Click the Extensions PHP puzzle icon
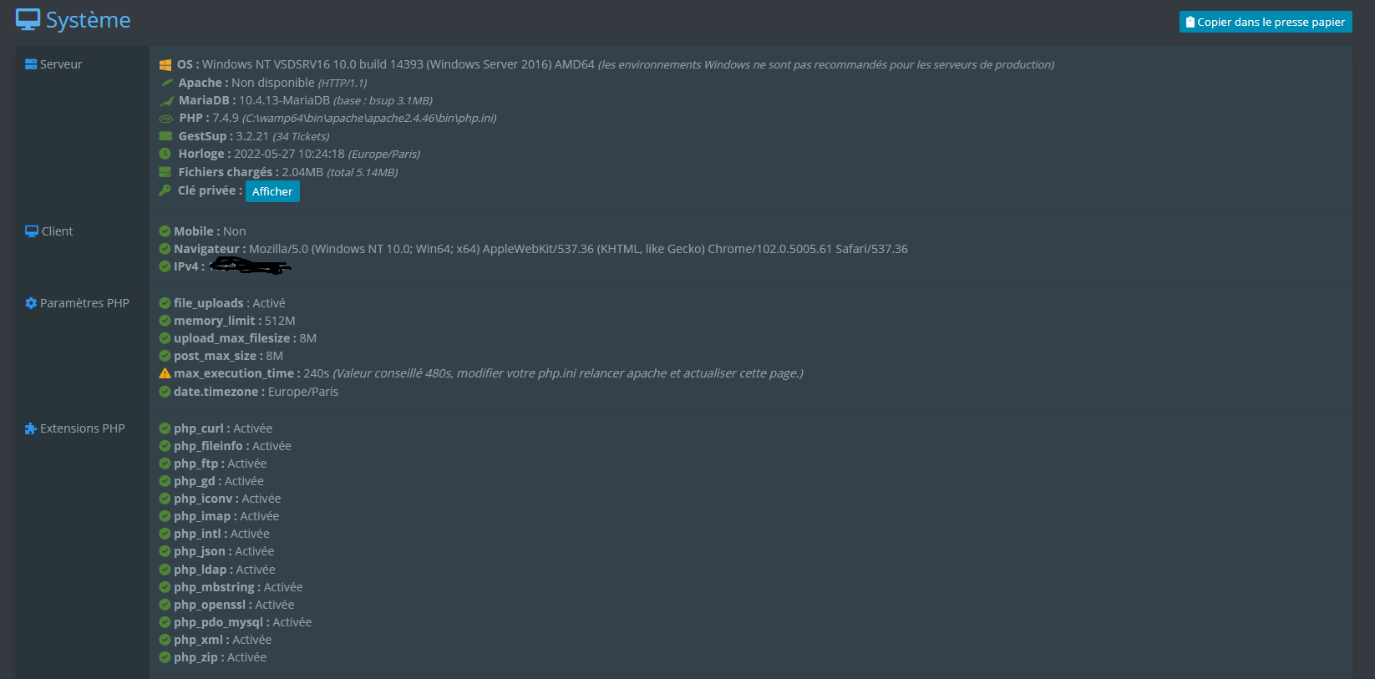This screenshot has width=1375, height=679. click(31, 428)
